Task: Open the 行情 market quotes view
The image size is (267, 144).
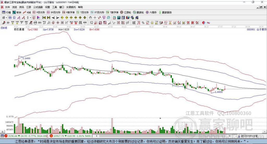Action: click(6, 12)
